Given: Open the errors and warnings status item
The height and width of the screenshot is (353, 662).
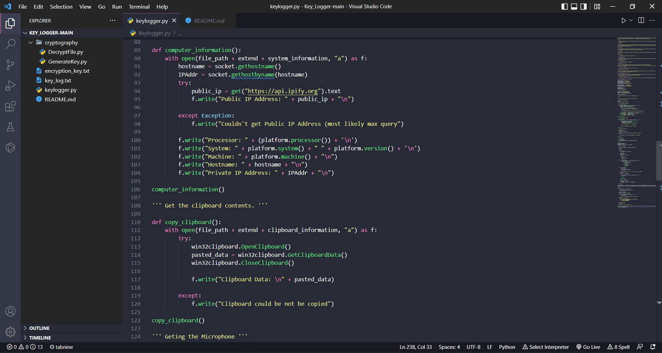Looking at the screenshot, I should (25, 347).
